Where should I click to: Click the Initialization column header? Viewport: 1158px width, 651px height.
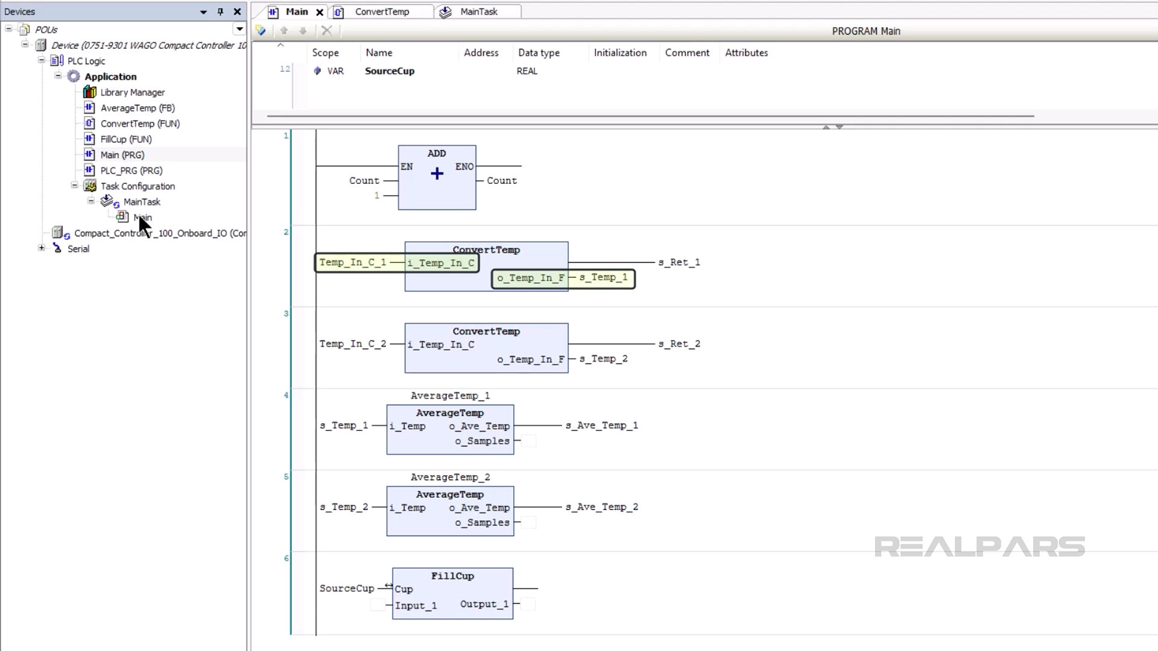point(620,53)
